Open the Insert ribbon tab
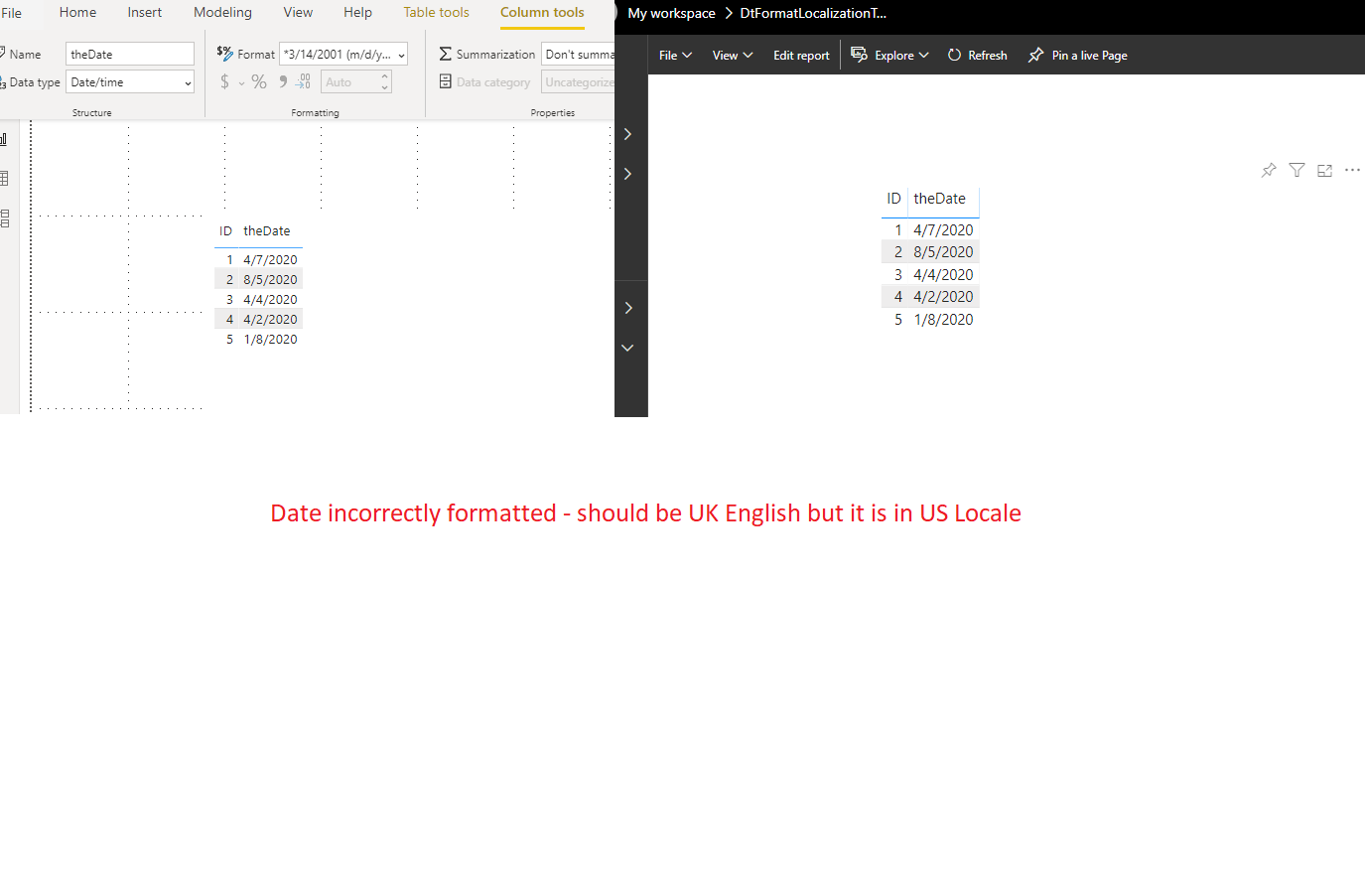 click(x=144, y=13)
